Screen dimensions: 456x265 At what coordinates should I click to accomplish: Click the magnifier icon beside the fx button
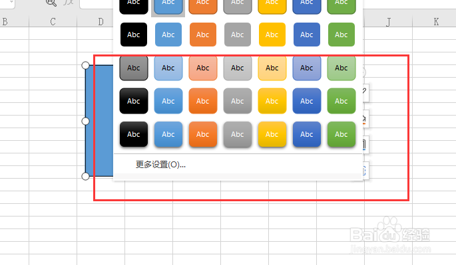[x=51, y=3]
